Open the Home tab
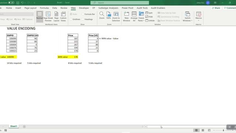Screen dimensions: 236x133 [9, 8]
